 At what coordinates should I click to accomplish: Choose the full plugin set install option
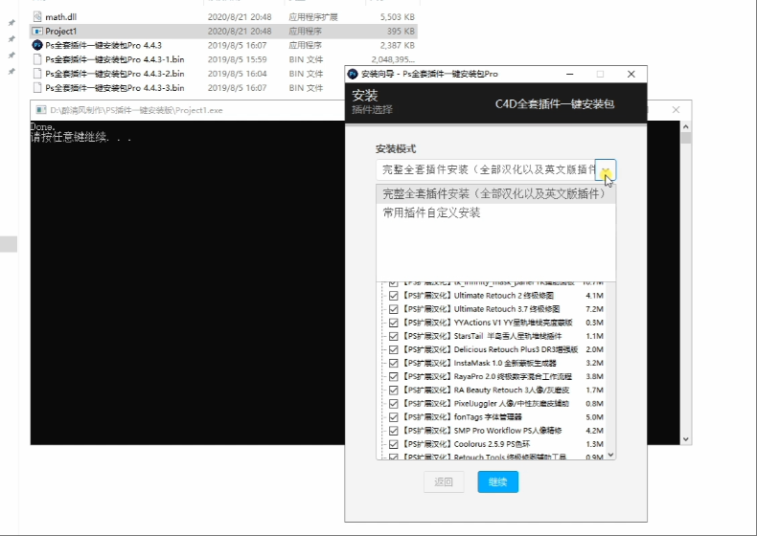493,194
